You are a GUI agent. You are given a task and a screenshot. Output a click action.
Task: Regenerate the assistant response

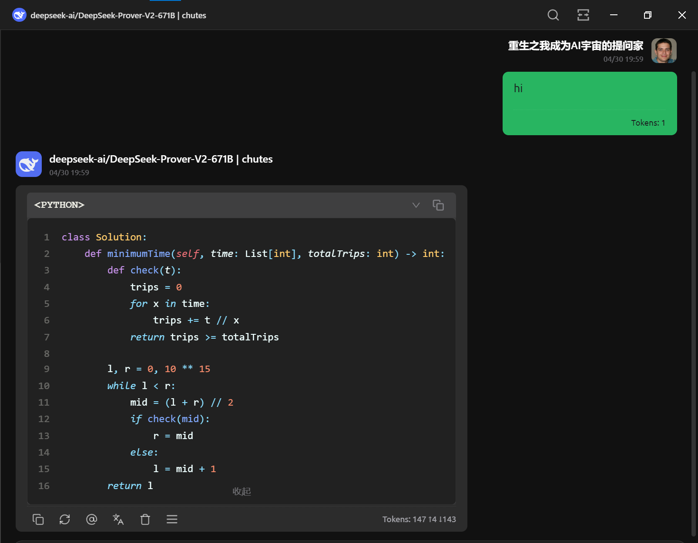[x=65, y=519]
